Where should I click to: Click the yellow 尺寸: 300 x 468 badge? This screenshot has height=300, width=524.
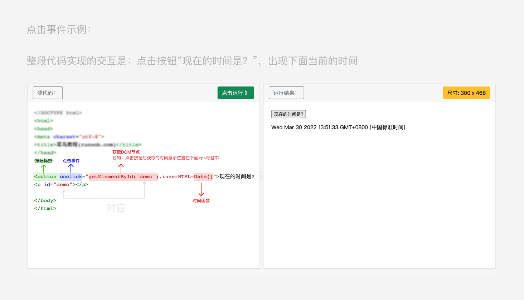point(466,93)
